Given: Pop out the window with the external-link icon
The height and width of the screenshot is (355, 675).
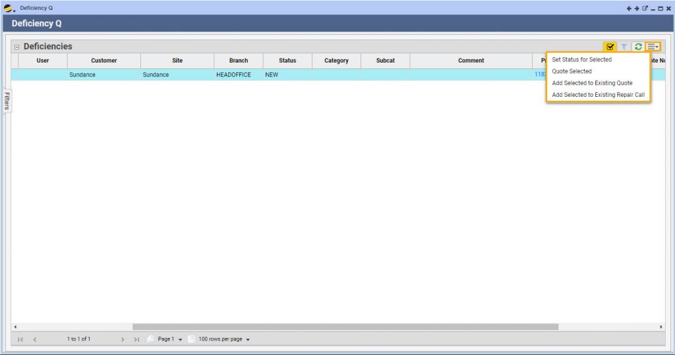Looking at the screenshot, I should coord(645,8).
